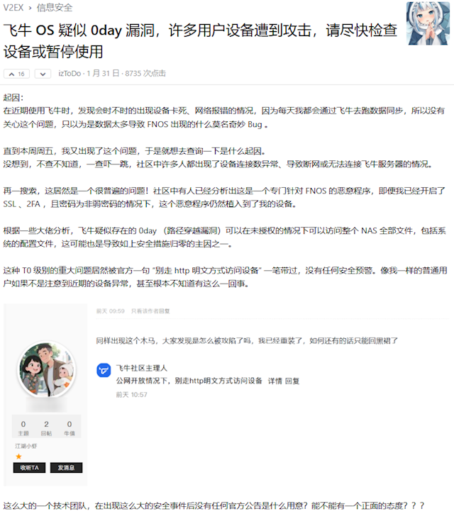Click the orange star rating icon
Viewport: 454px width, 526px height.
coord(18,457)
